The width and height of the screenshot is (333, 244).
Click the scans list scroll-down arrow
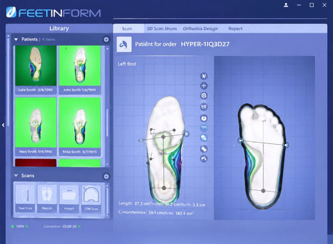pyautogui.click(x=107, y=215)
